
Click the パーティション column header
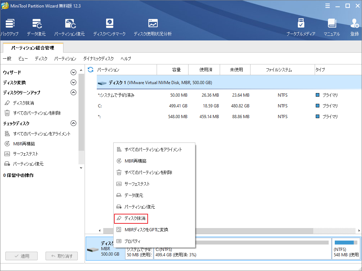point(127,70)
